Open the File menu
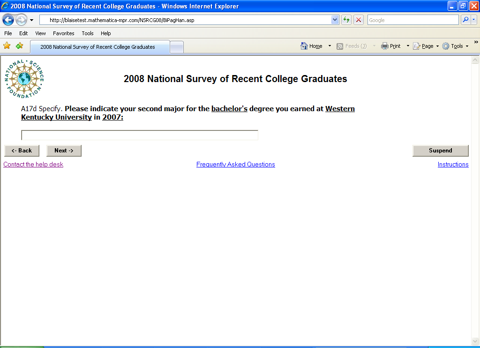Viewport: 480px width, 348px height. click(8, 33)
